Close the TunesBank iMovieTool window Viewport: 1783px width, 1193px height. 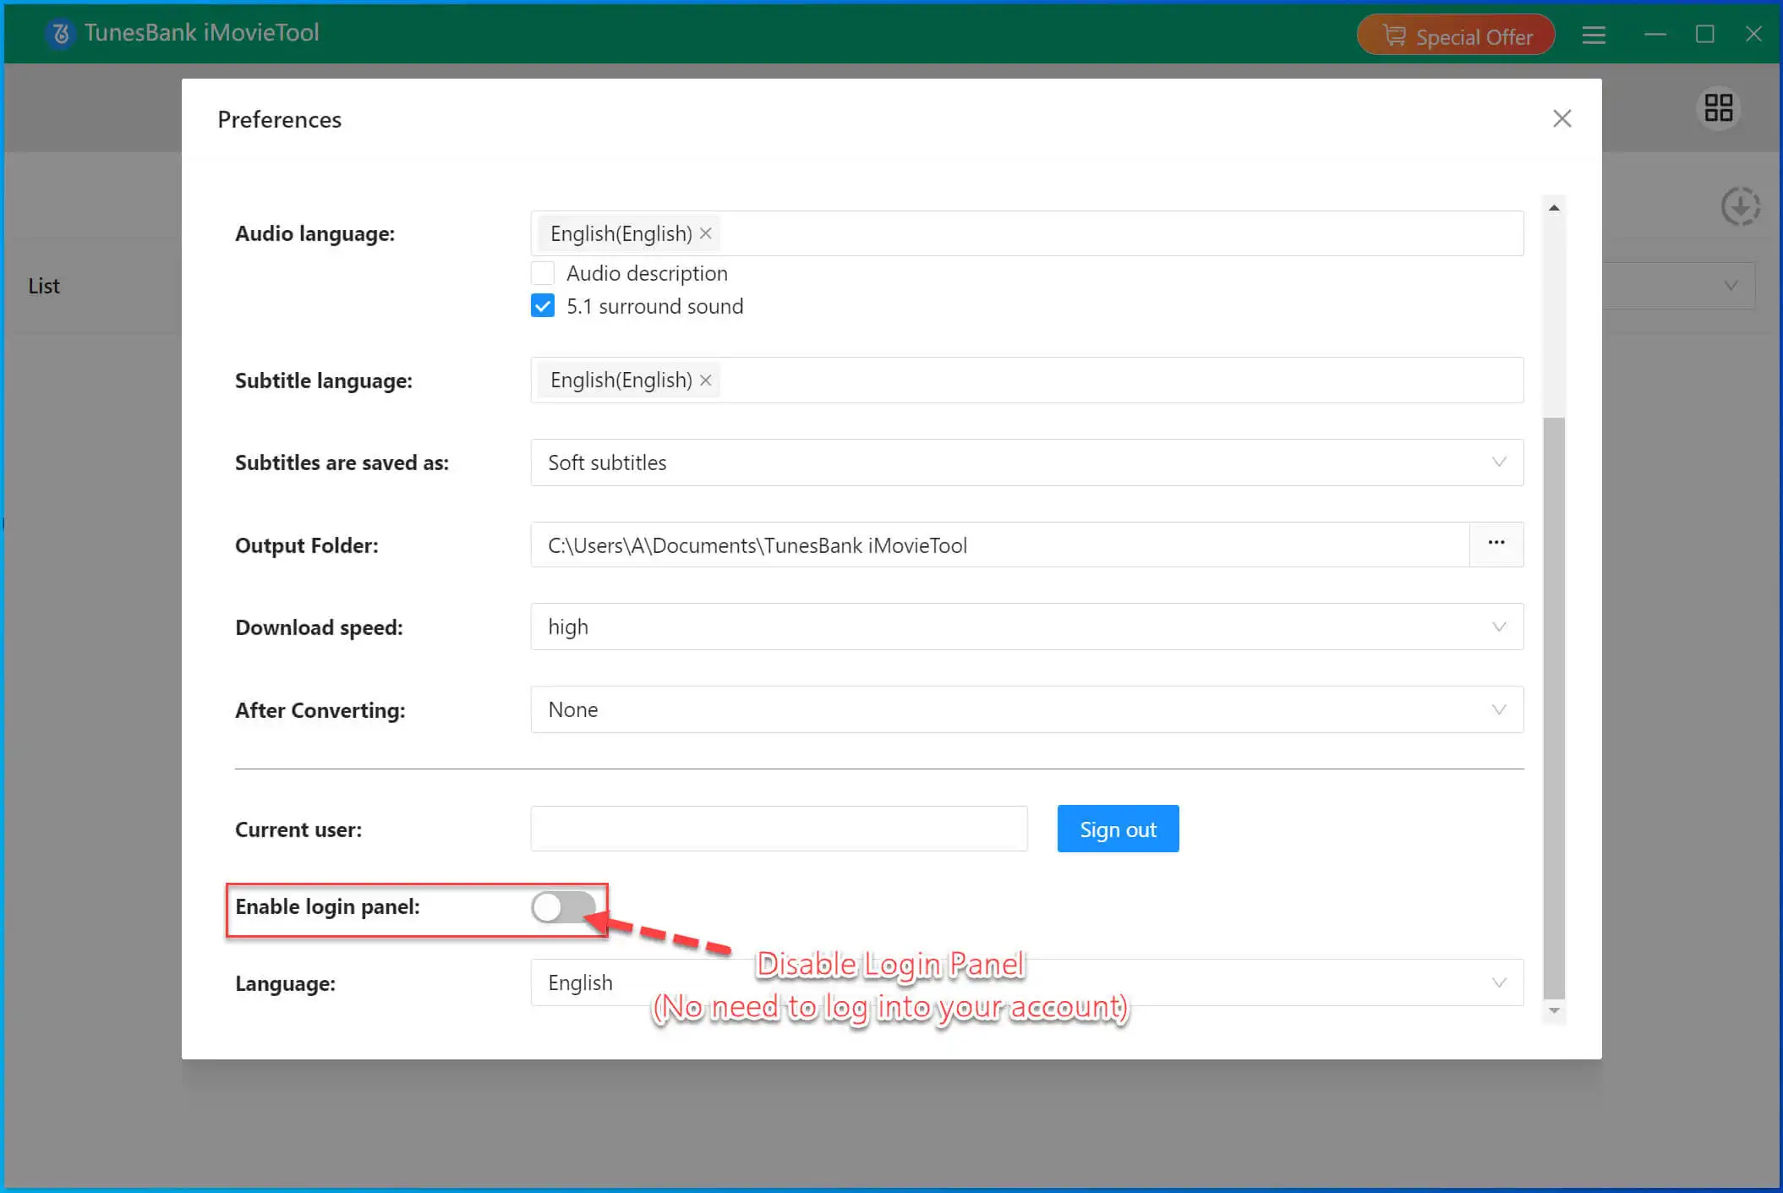coord(1753,35)
